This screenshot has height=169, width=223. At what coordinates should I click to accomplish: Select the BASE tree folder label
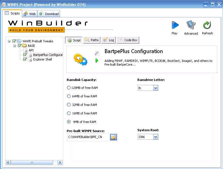(x=31, y=46)
